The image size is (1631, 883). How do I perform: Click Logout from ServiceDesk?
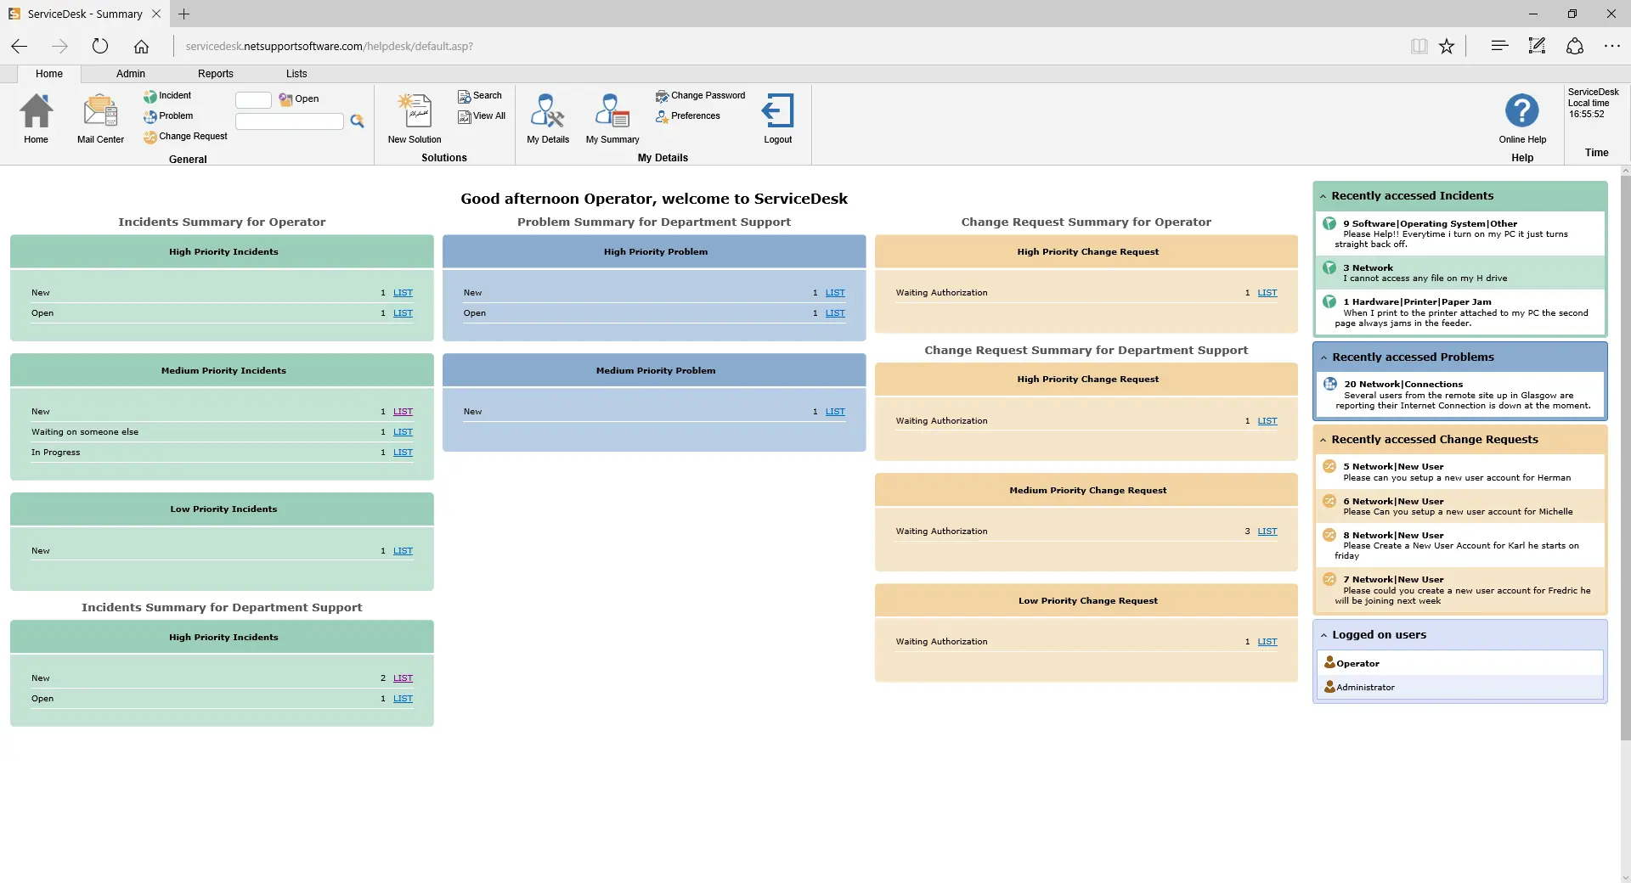(x=776, y=117)
